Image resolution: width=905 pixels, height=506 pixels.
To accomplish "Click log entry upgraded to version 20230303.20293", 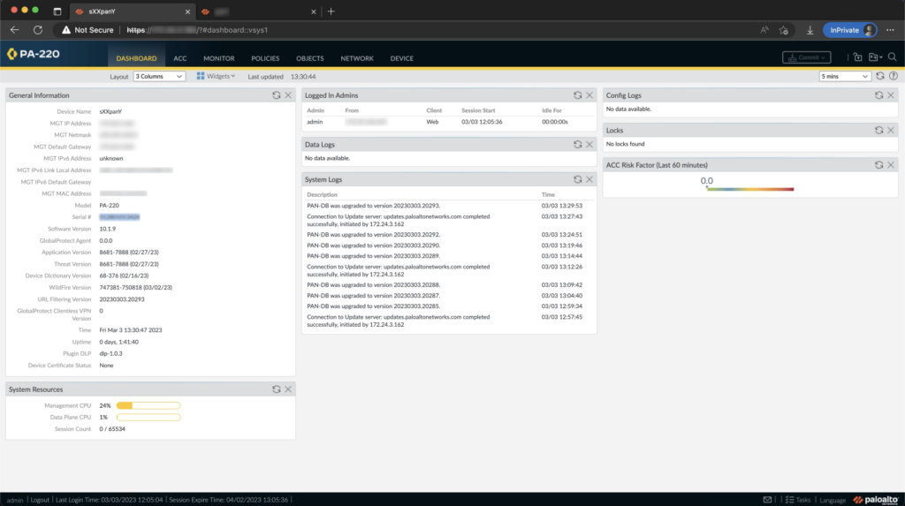I will tap(374, 206).
